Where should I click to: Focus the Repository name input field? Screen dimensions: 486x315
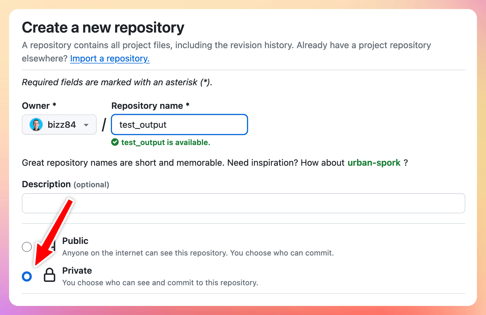pos(179,125)
